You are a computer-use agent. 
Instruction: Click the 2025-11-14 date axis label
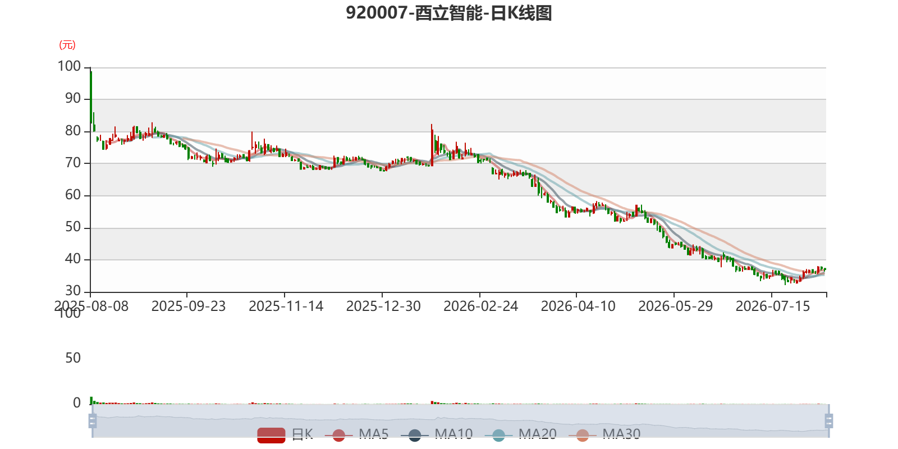click(286, 306)
